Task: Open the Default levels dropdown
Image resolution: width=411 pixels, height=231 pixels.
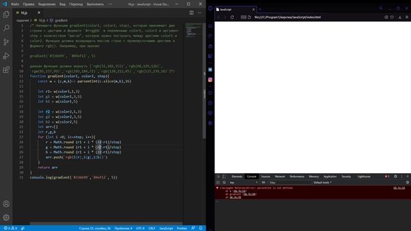Action: pos(323,182)
